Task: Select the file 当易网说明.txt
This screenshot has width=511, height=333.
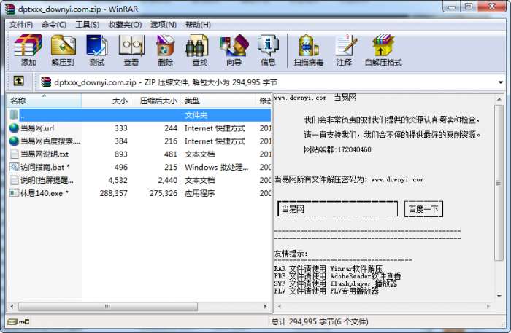Action: tap(45, 154)
